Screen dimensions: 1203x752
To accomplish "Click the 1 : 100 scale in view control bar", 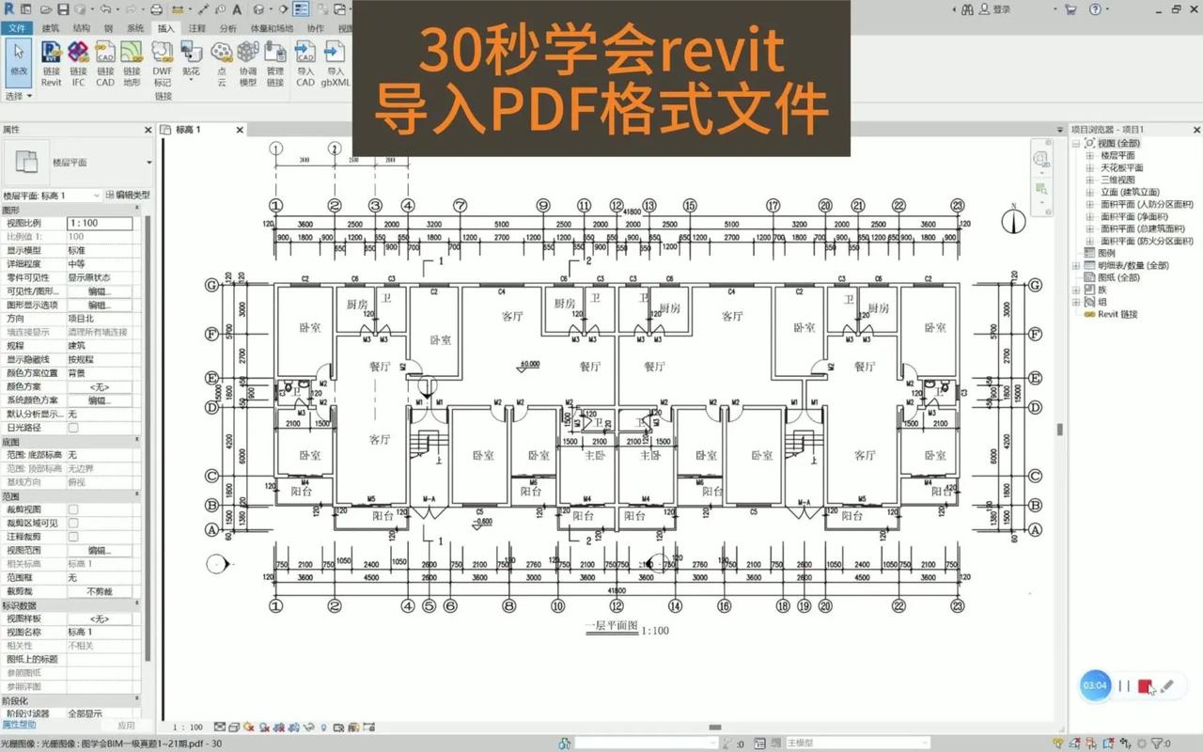I will pos(188,727).
